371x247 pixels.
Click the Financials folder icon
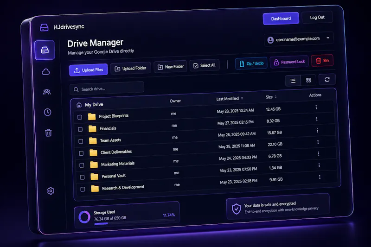tap(92, 128)
